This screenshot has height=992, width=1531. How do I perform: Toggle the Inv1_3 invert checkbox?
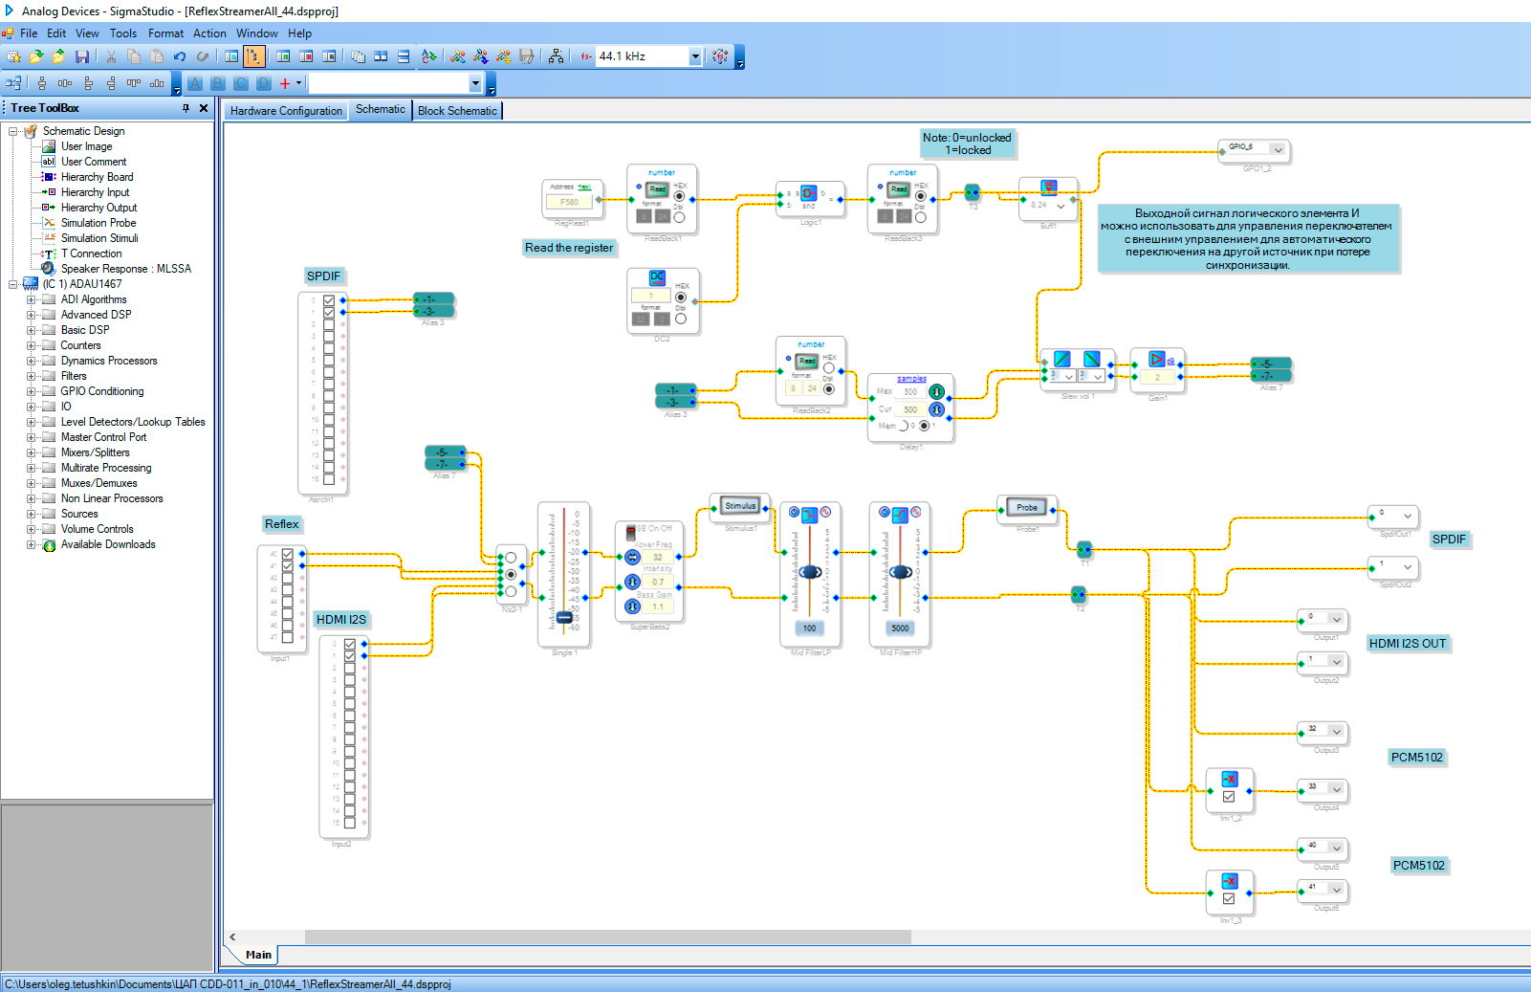pyautogui.click(x=1229, y=899)
